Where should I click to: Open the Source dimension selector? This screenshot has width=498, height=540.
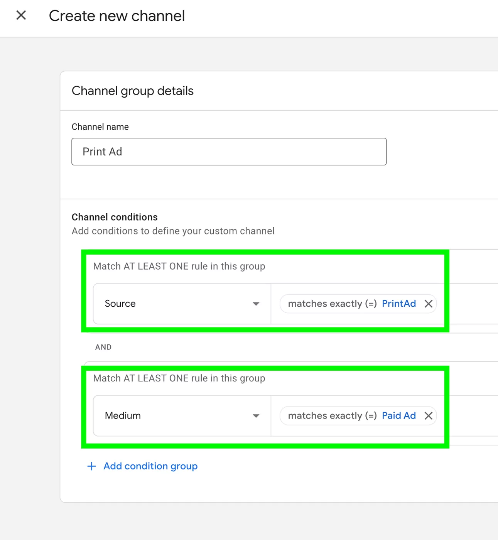[x=181, y=304]
